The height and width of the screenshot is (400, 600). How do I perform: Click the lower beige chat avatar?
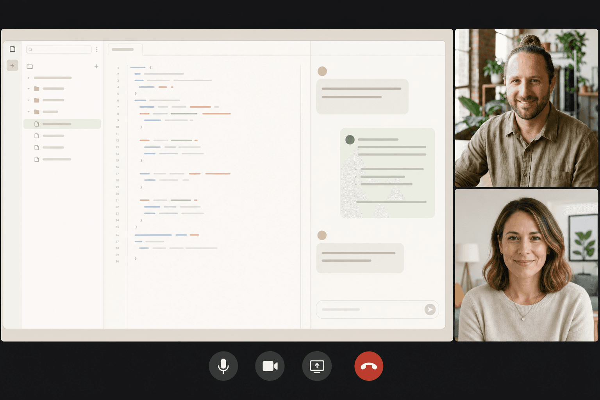tap(322, 235)
